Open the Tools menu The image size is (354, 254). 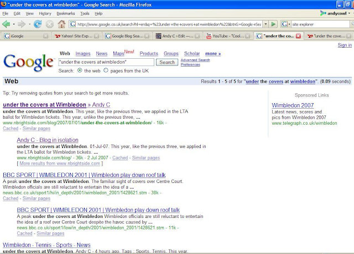click(85, 13)
